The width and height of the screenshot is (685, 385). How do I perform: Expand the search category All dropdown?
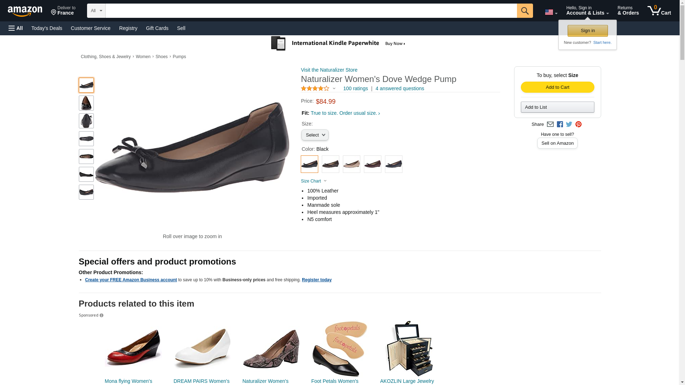click(96, 11)
